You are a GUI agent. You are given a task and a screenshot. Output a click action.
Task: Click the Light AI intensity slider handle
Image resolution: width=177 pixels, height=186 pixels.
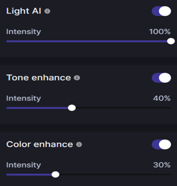click(x=171, y=41)
